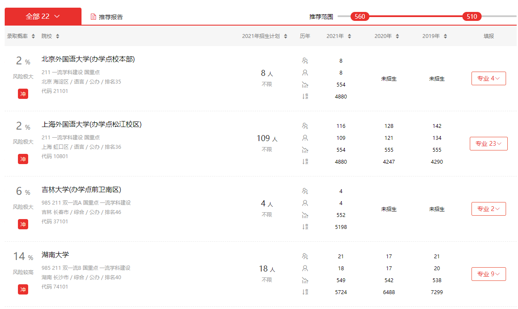518x309 pixels.
Task: Click the red 冲 badge for 吉林大学
Action: click(x=23, y=224)
